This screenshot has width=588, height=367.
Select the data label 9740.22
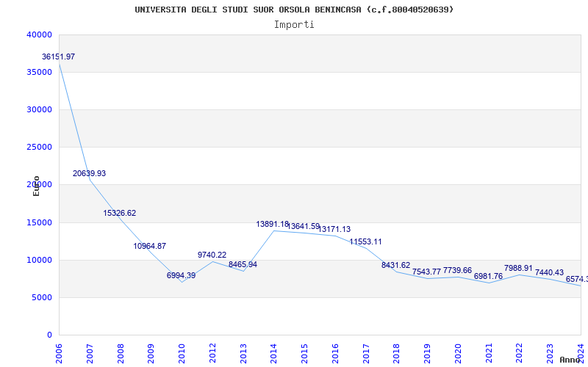212,255
